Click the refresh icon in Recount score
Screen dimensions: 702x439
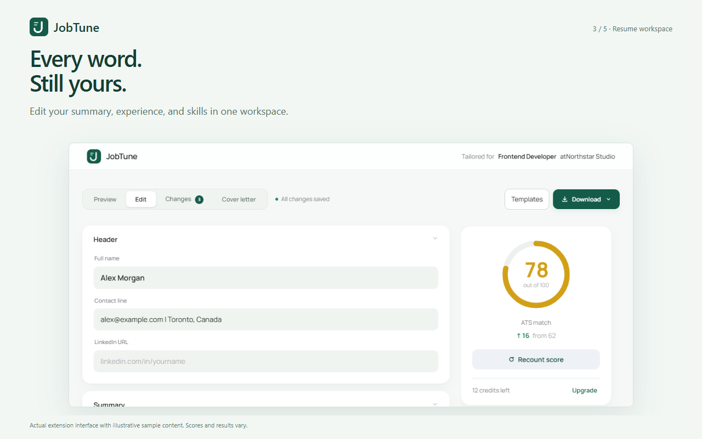pyautogui.click(x=512, y=359)
